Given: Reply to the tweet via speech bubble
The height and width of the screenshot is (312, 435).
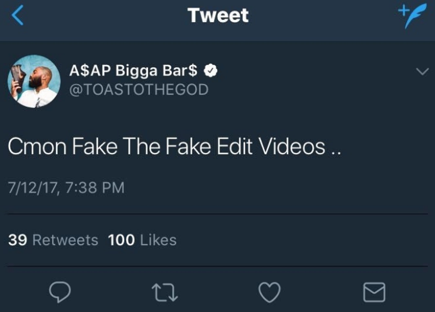Looking at the screenshot, I should (x=59, y=292).
